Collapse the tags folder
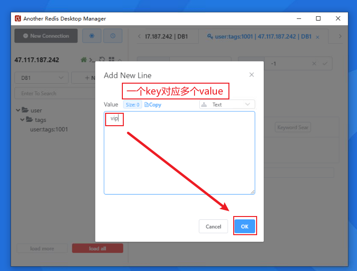This screenshot has height=271, width=357. pyautogui.click(x=22, y=119)
